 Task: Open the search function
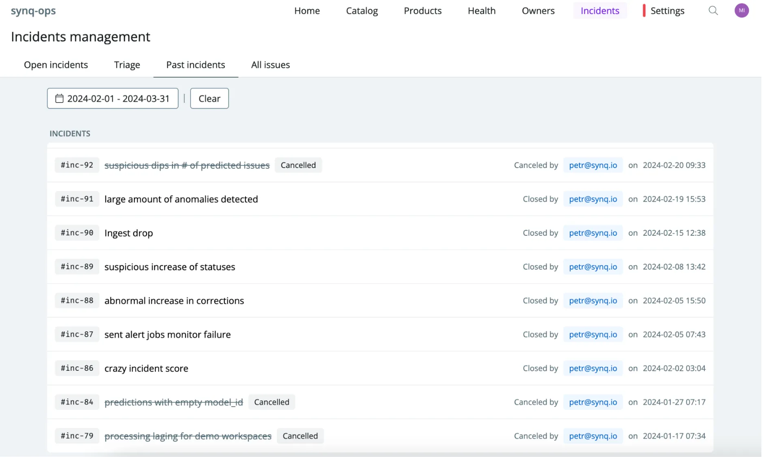click(713, 11)
